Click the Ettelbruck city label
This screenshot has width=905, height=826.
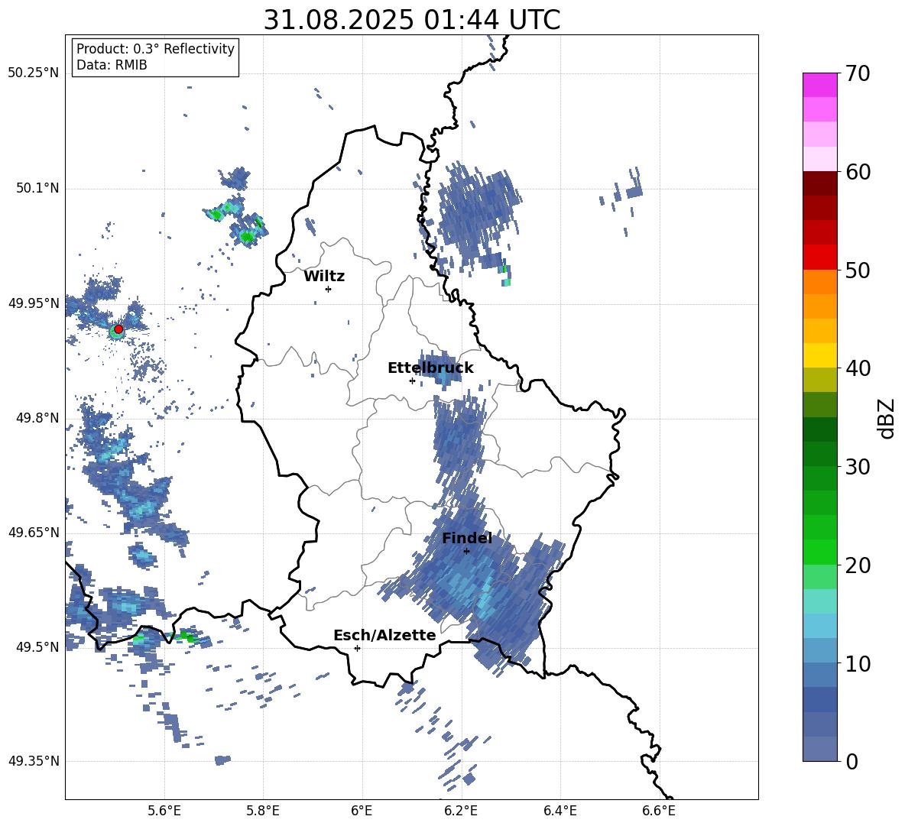pyautogui.click(x=430, y=368)
